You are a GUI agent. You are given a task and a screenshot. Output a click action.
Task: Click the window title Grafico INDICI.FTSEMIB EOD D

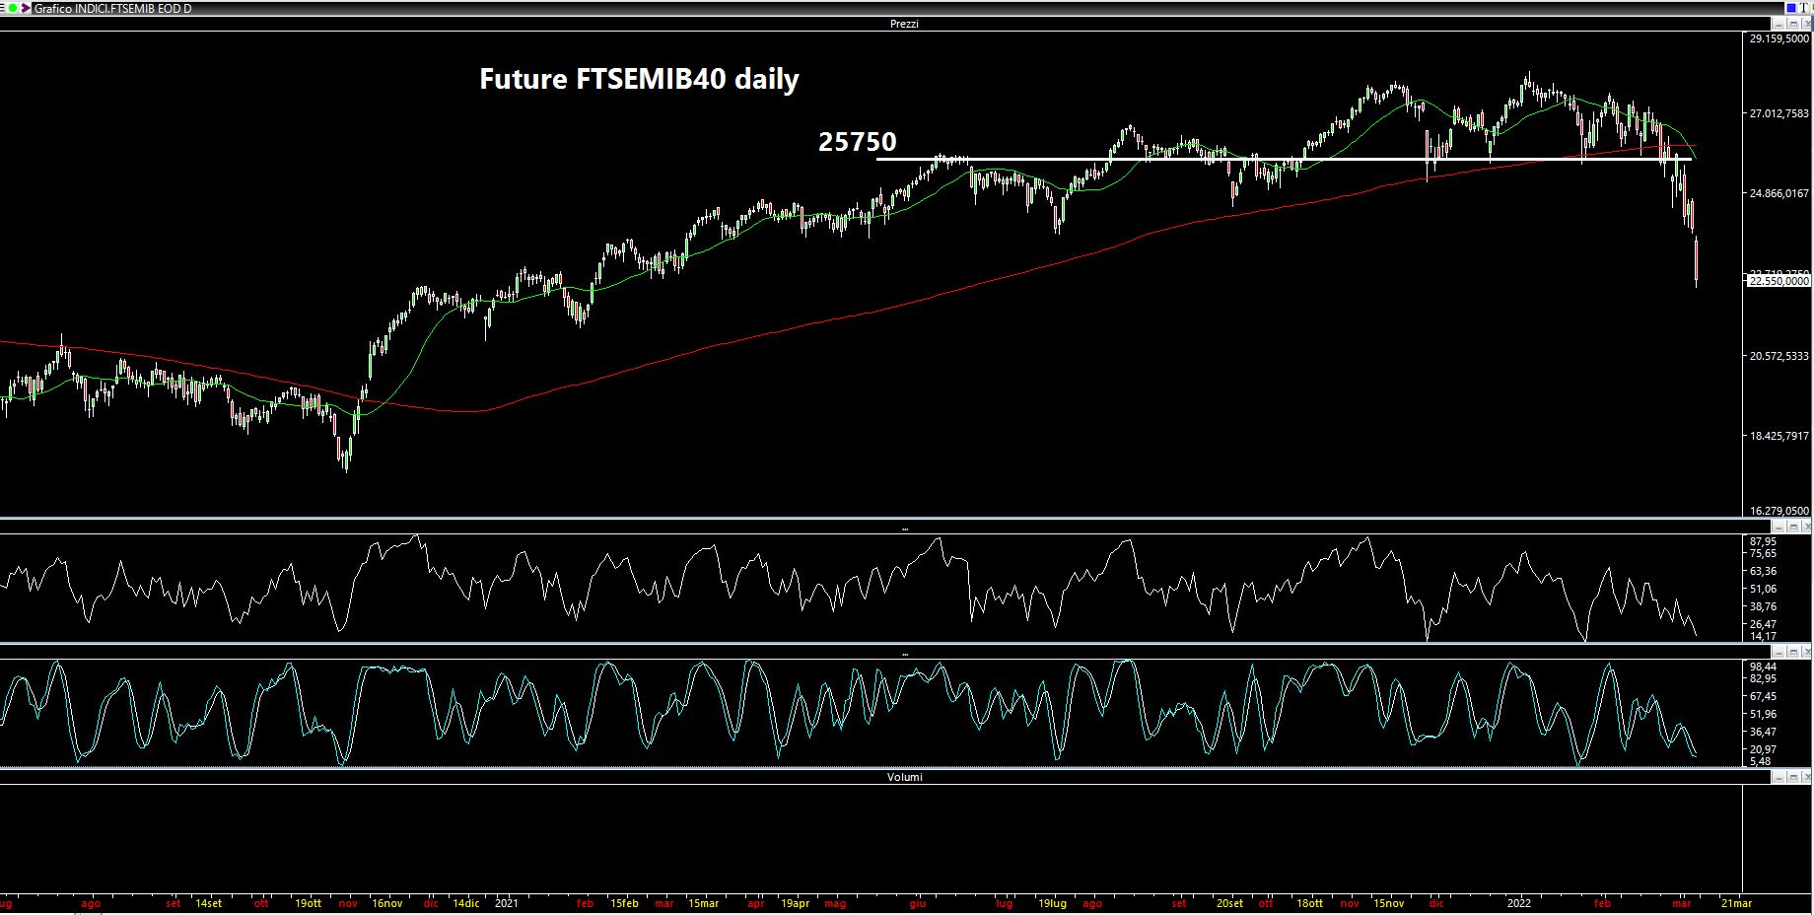[113, 9]
